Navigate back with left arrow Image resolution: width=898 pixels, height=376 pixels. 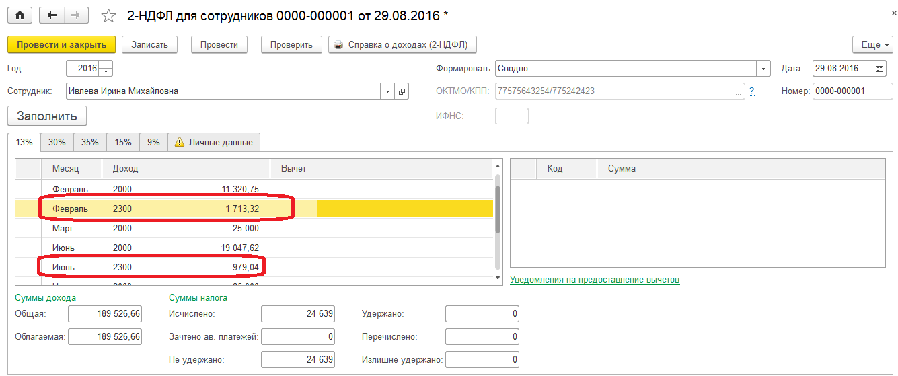[x=52, y=15]
